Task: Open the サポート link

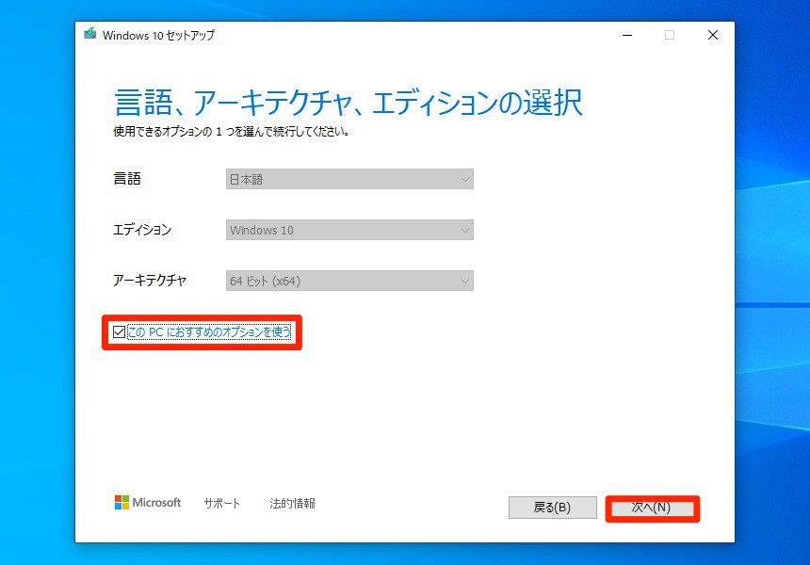Action: [222, 503]
